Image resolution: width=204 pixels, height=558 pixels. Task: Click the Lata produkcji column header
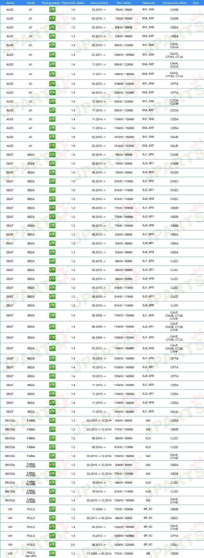[x=99, y=3]
